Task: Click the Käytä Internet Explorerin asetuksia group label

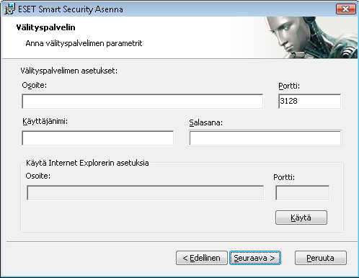Action: tap(87, 163)
